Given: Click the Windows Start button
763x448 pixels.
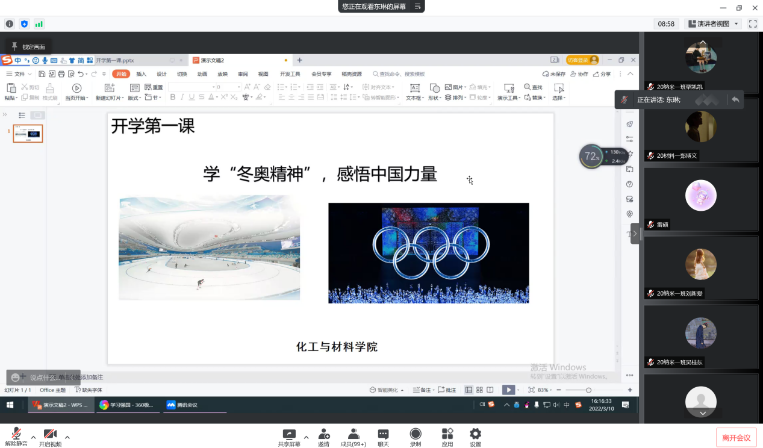Looking at the screenshot, I should 10,405.
